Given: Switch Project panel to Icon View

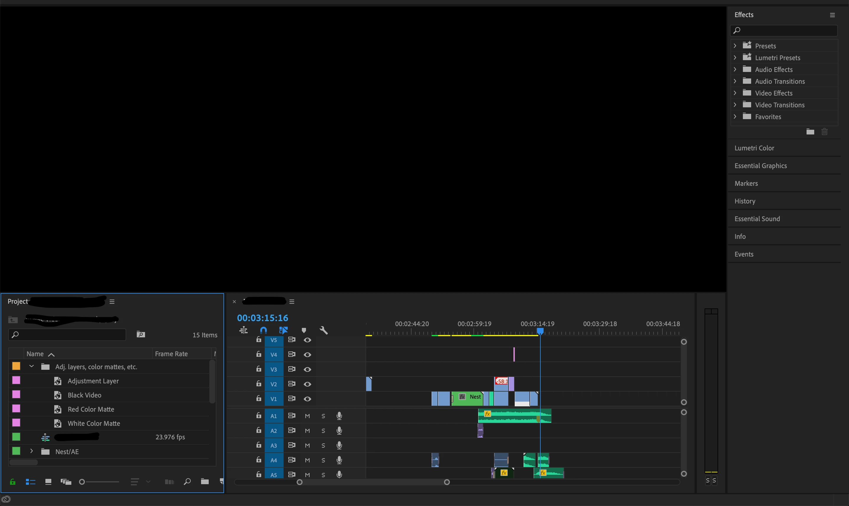Looking at the screenshot, I should pos(48,482).
